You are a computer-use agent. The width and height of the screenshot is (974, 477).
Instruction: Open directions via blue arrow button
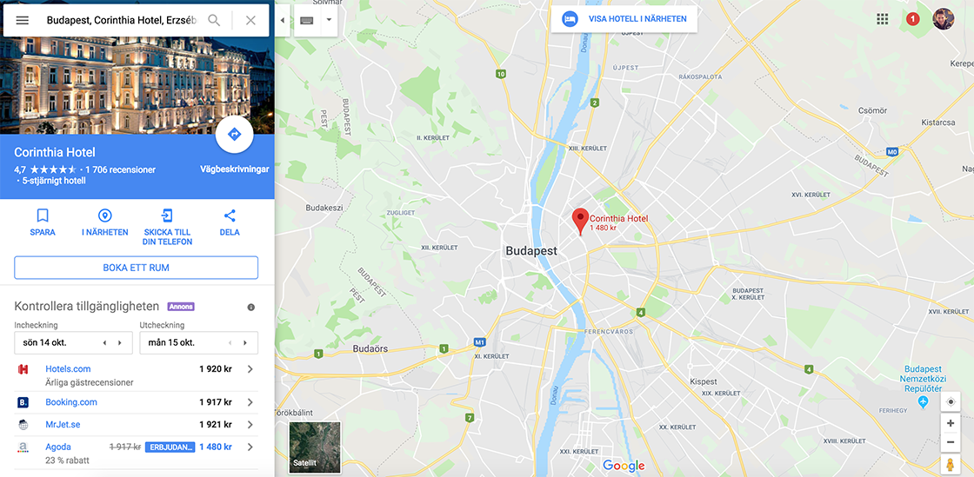point(234,134)
